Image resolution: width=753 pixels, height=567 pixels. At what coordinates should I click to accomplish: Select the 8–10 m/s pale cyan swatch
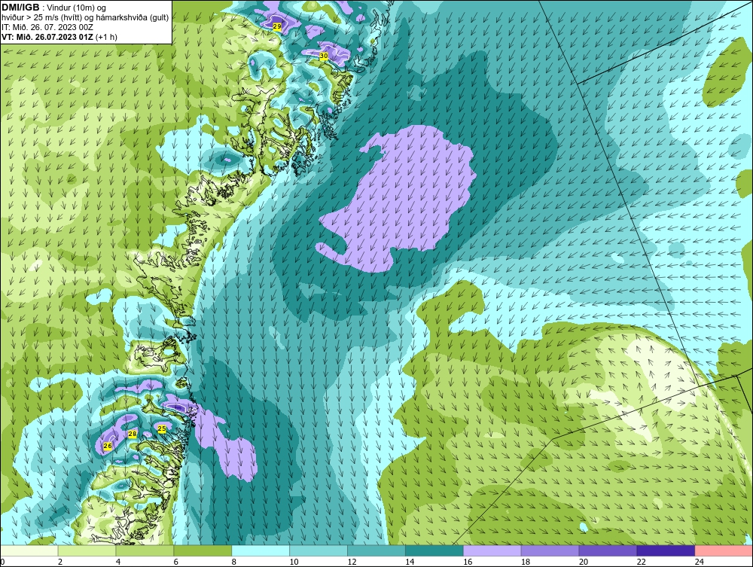(x=261, y=550)
